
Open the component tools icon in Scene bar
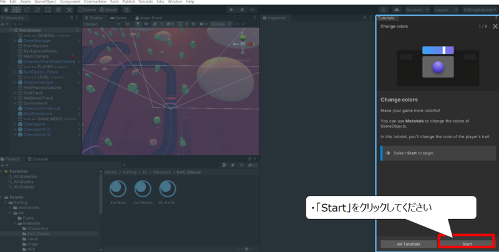[x=193, y=24]
